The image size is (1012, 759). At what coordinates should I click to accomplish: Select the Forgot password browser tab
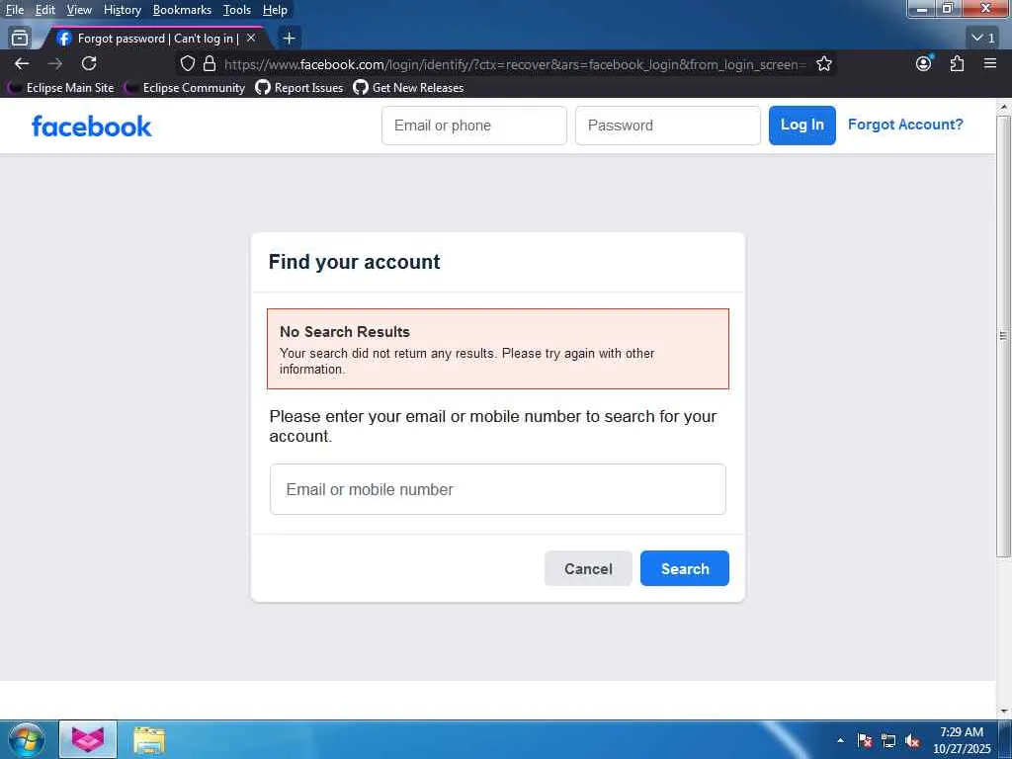click(x=155, y=39)
